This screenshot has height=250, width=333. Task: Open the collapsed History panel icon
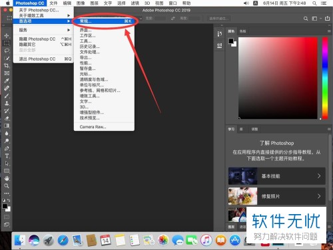[219, 34]
